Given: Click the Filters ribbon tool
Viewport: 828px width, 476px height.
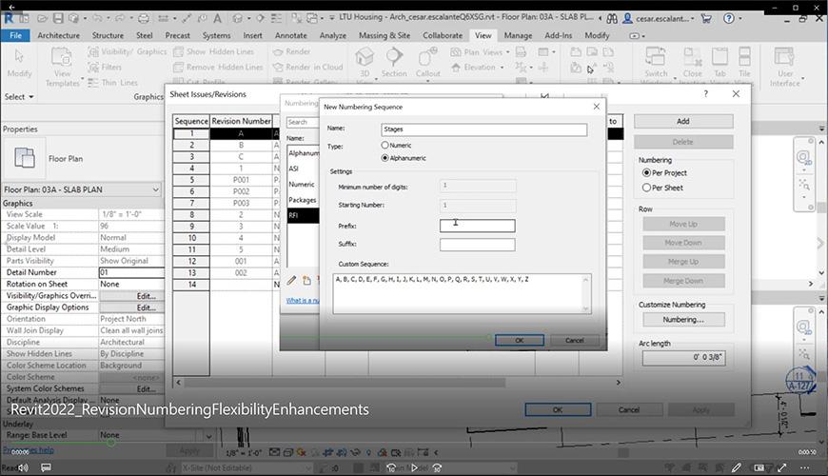Looking at the screenshot, I should (x=105, y=67).
